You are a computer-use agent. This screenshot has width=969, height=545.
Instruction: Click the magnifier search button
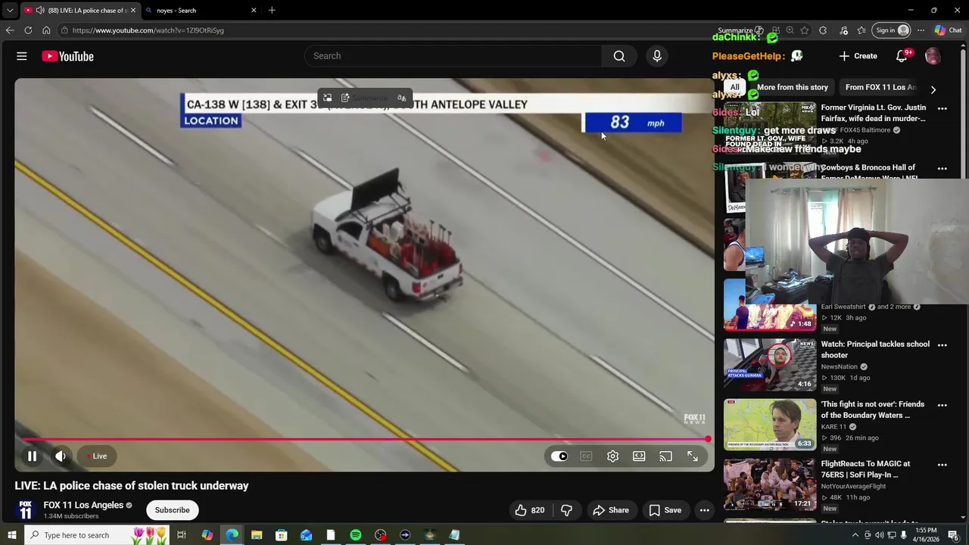point(619,56)
